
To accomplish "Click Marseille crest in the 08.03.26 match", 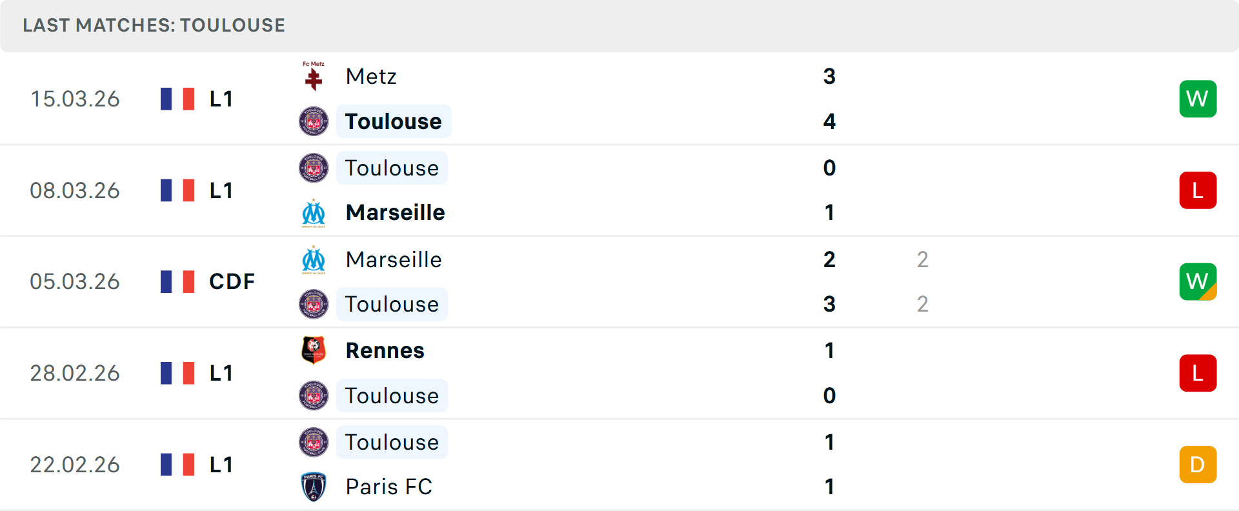I will click(314, 213).
